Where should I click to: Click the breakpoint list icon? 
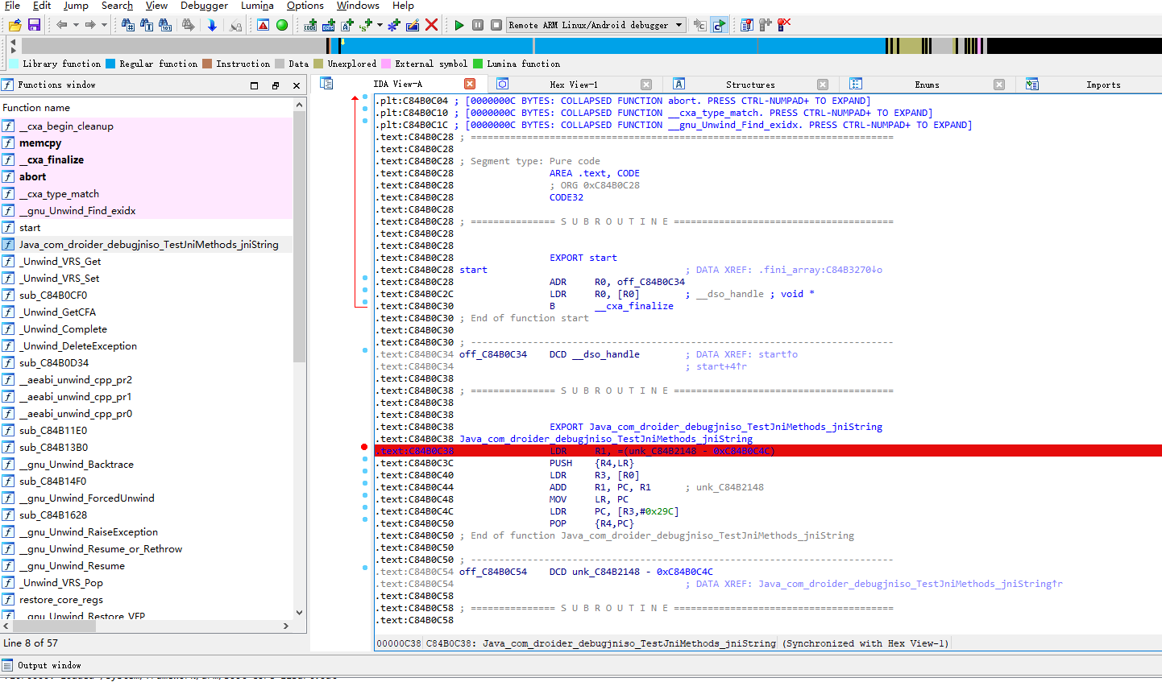[747, 25]
